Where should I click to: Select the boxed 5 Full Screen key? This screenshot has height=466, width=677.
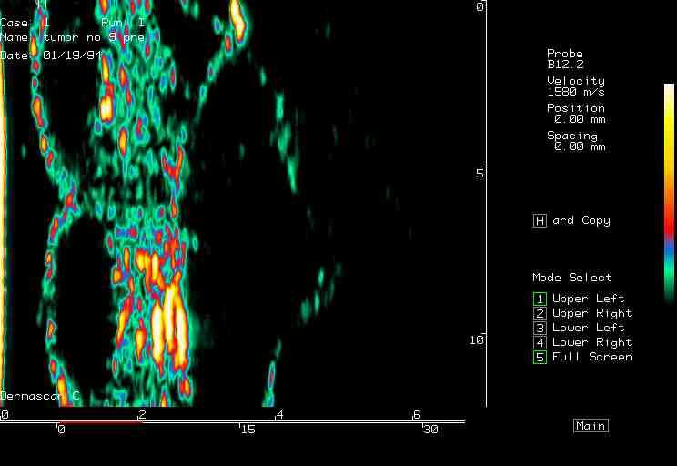pos(540,357)
